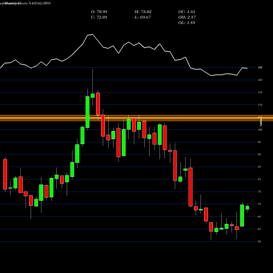Select the open value O: 70.98
273x273 pixels.
coord(99,12)
